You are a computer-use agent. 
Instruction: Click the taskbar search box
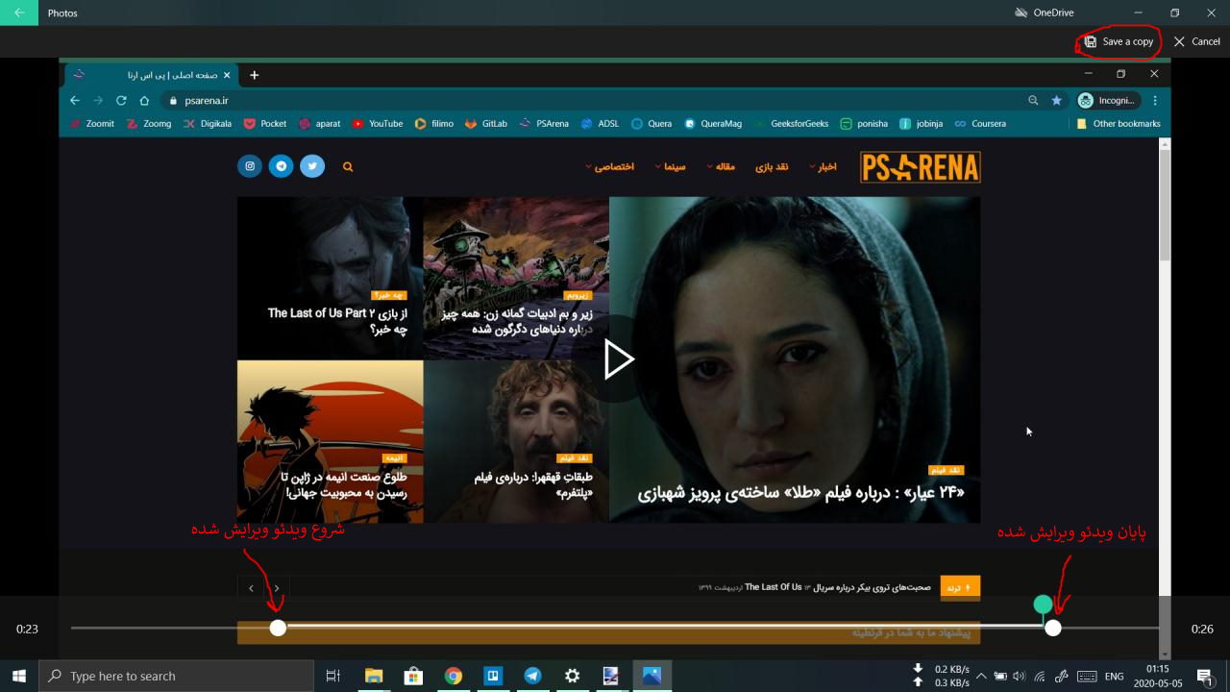tap(176, 676)
